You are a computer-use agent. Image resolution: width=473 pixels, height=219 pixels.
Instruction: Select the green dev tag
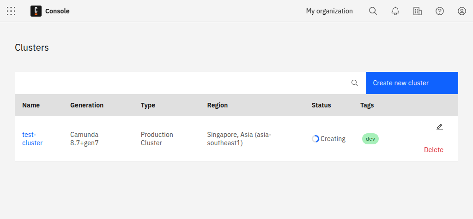tap(370, 139)
